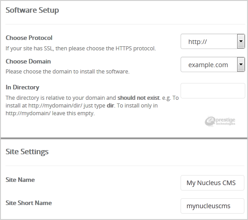Click the Choose Domain label
The image size is (248, 220).
click(x=28, y=61)
